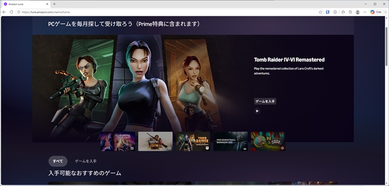Maximize the browser window
389x186 pixels.
(375, 4)
